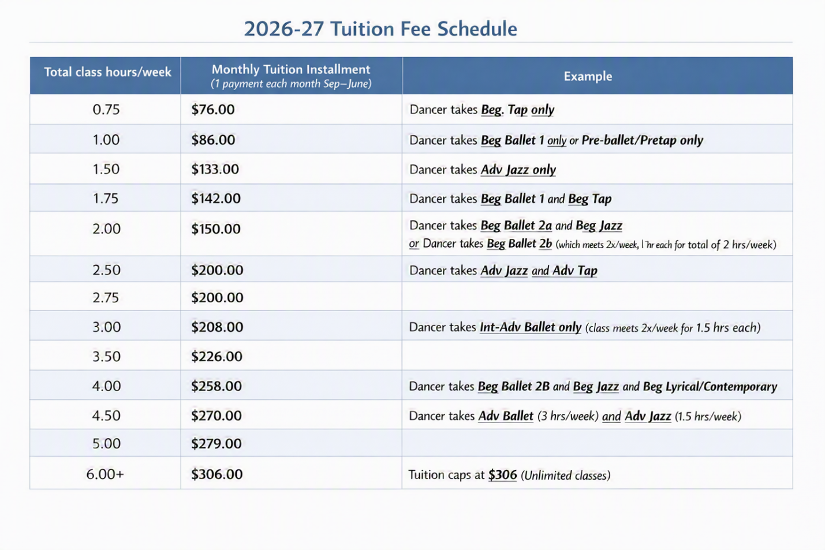Click the underlined Int-Adv Ballet only text

point(530,327)
